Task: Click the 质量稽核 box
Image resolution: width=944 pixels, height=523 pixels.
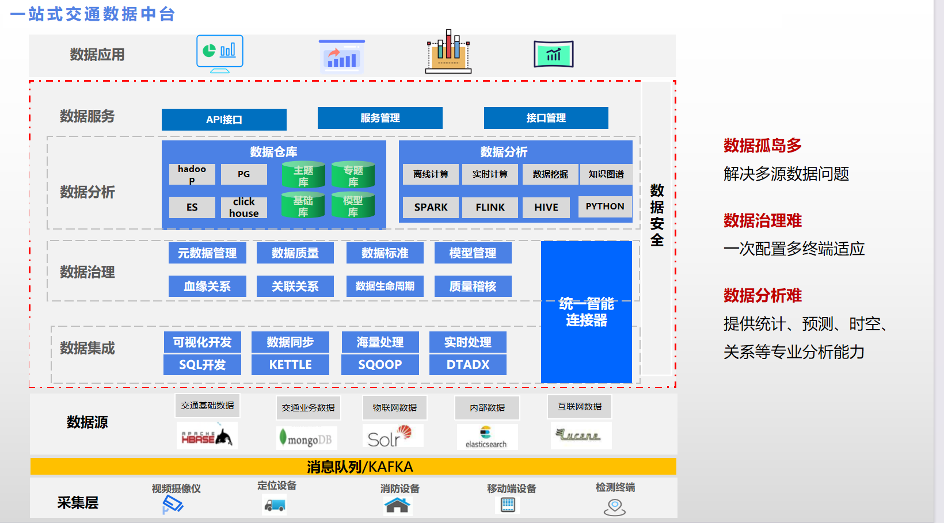Action: (x=473, y=287)
